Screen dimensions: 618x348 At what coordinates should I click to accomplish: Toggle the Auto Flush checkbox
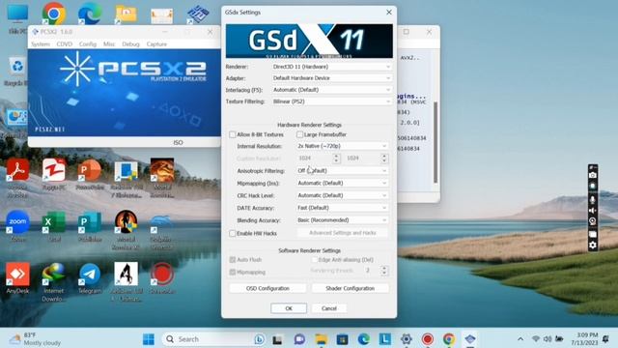point(233,260)
